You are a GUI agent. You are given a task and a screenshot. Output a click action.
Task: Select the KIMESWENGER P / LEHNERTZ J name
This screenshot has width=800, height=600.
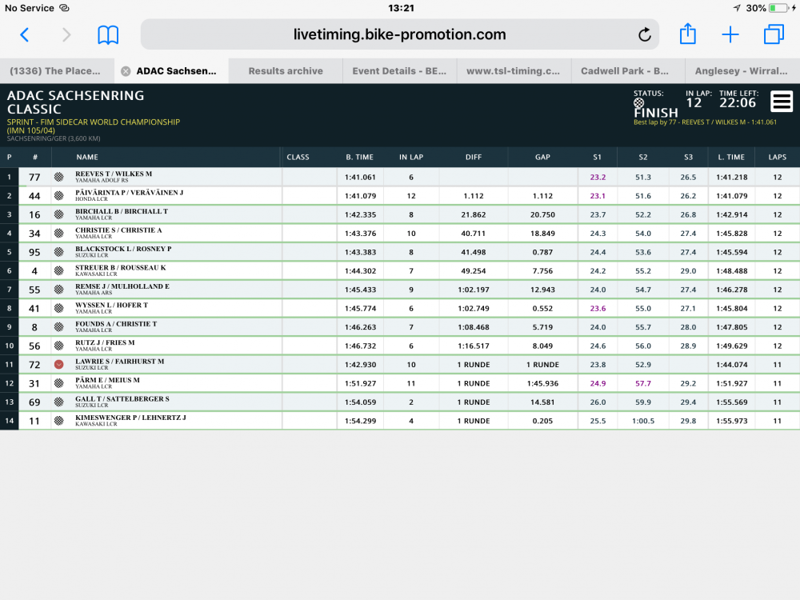pos(130,418)
